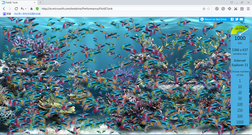This screenshot has width=252, height=135.
Task: Click the address bar URL field
Action: pos(120,9)
